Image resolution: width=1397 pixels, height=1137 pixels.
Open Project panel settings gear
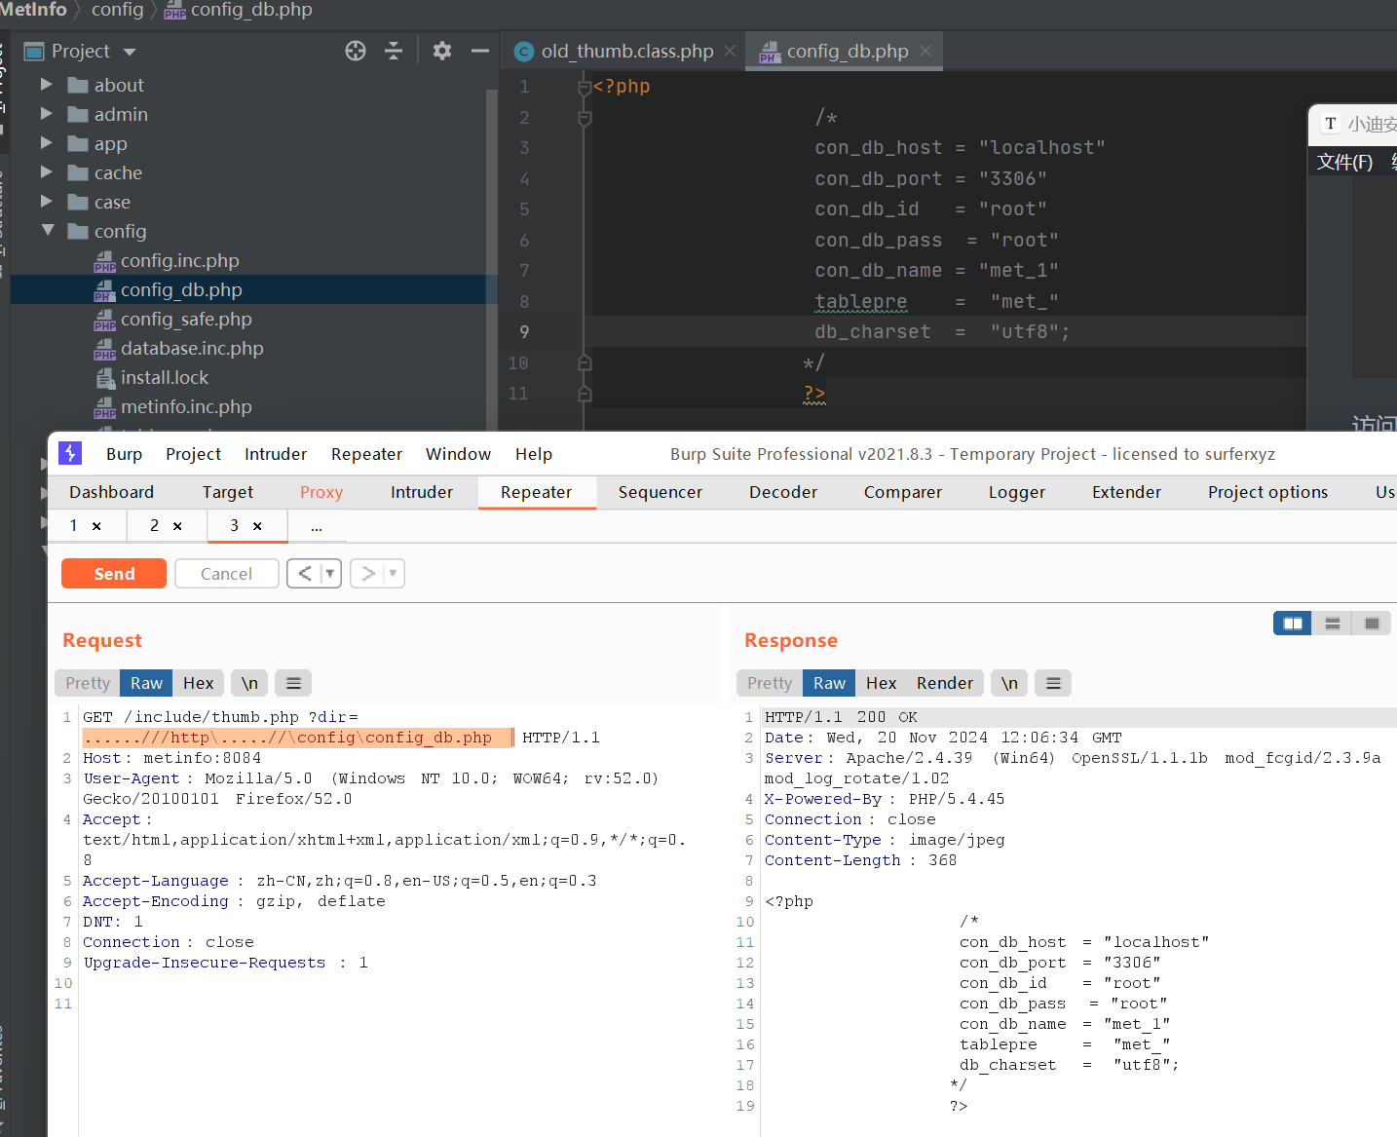pos(442,51)
